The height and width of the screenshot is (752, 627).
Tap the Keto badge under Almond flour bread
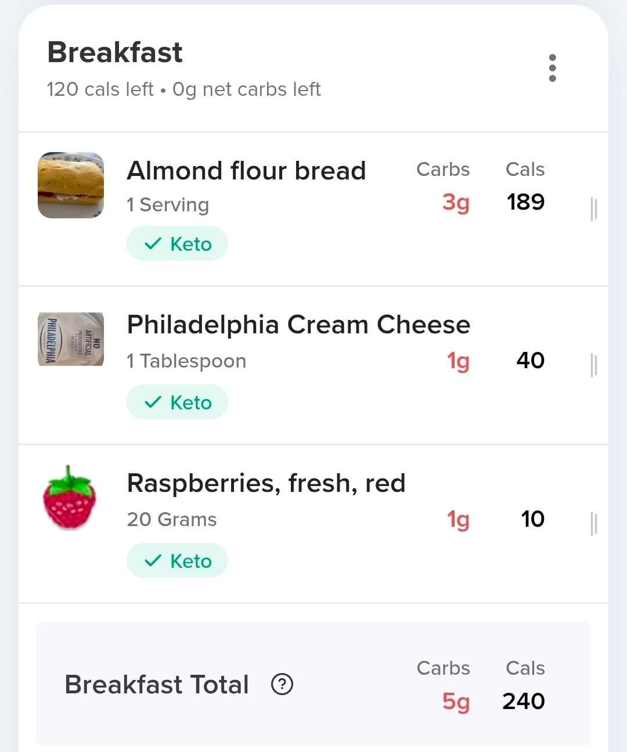click(x=177, y=244)
